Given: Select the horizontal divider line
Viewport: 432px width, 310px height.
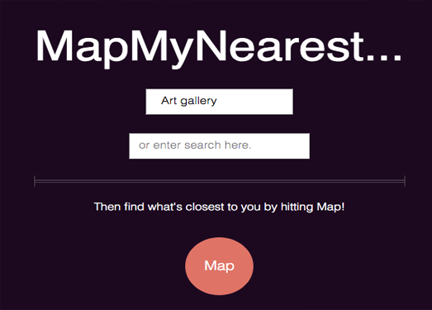Looking at the screenshot, I should click(x=220, y=181).
